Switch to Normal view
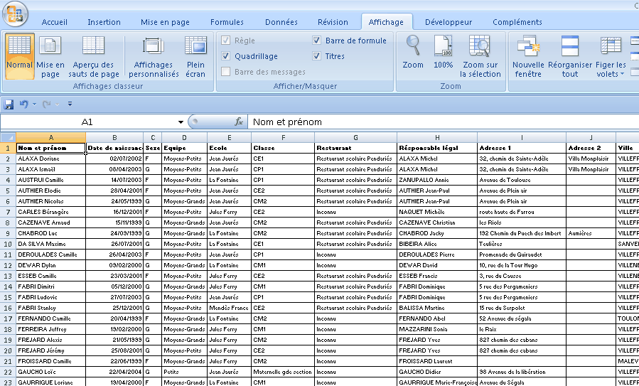The image size is (639, 386). pos(19,55)
